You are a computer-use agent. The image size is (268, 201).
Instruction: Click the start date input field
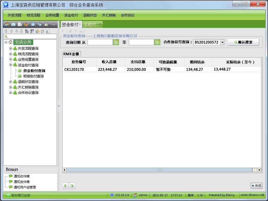click(100, 42)
